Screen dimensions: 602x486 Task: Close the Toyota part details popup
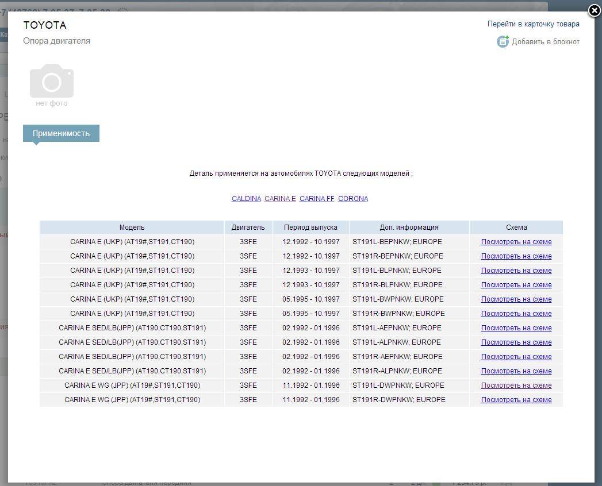595,11
